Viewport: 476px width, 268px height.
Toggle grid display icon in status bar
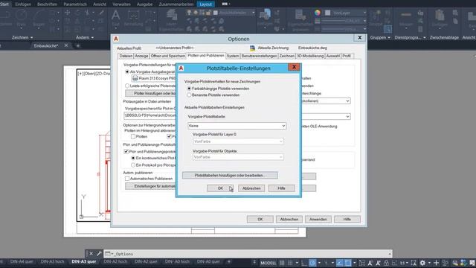point(282,263)
